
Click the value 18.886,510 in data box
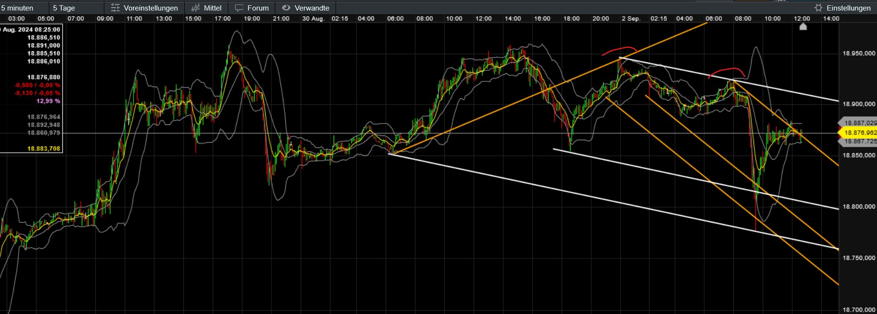pyautogui.click(x=44, y=37)
